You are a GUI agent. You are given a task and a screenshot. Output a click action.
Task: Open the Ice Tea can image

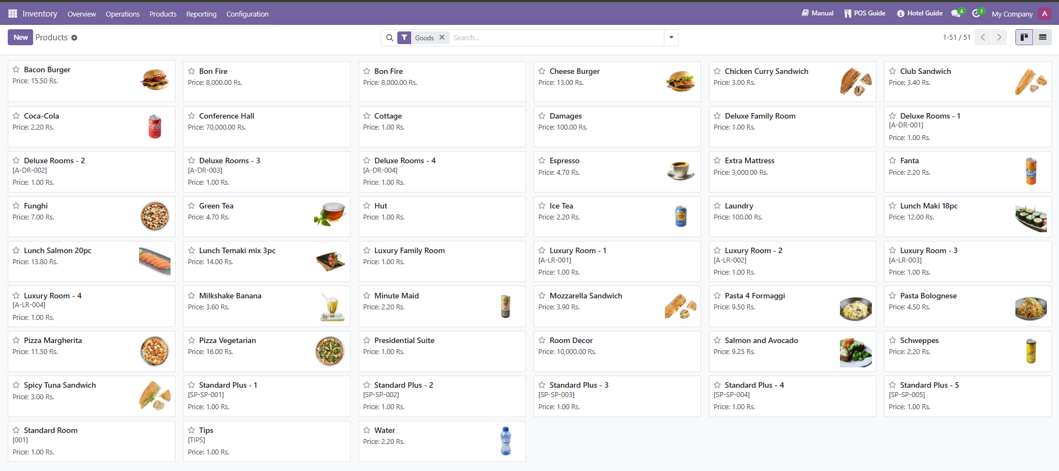pos(681,216)
